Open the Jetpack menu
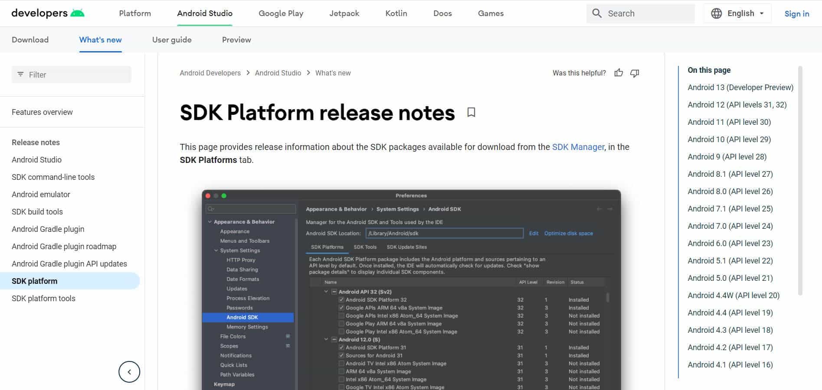The height and width of the screenshot is (390, 822). (344, 13)
